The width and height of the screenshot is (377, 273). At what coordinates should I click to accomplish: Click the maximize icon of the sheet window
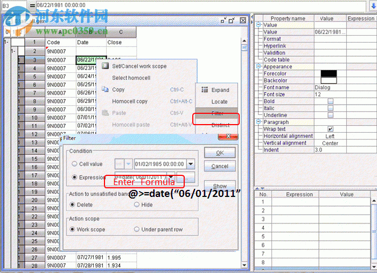tap(232, 21)
